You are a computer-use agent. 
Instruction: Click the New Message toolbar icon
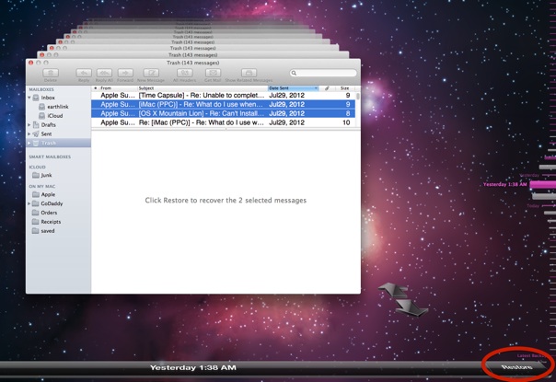point(151,73)
